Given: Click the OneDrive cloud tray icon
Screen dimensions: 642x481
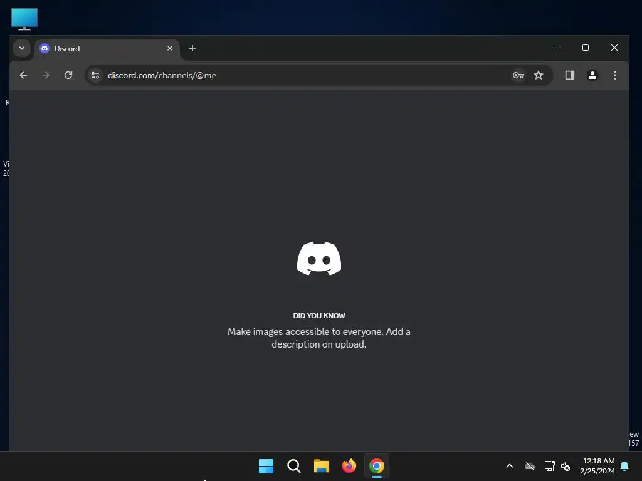Looking at the screenshot, I should [x=530, y=466].
